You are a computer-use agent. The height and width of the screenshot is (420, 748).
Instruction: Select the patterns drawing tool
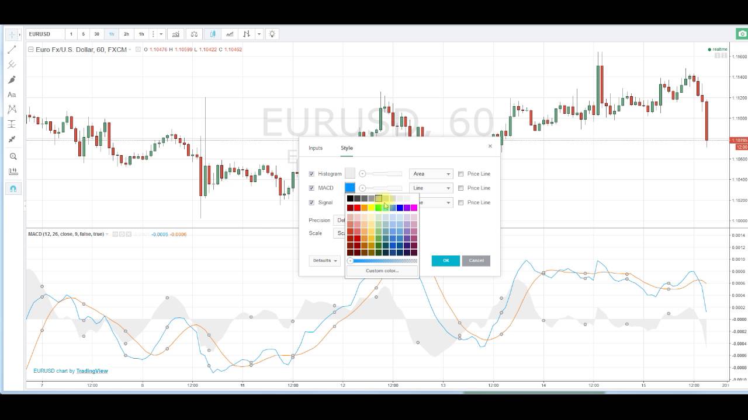coord(12,109)
